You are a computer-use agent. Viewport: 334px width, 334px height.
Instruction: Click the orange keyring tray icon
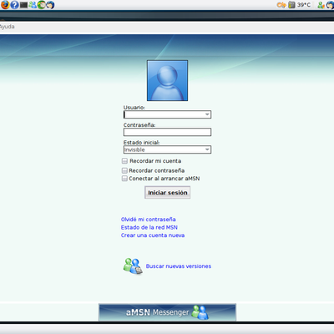[x=281, y=5]
